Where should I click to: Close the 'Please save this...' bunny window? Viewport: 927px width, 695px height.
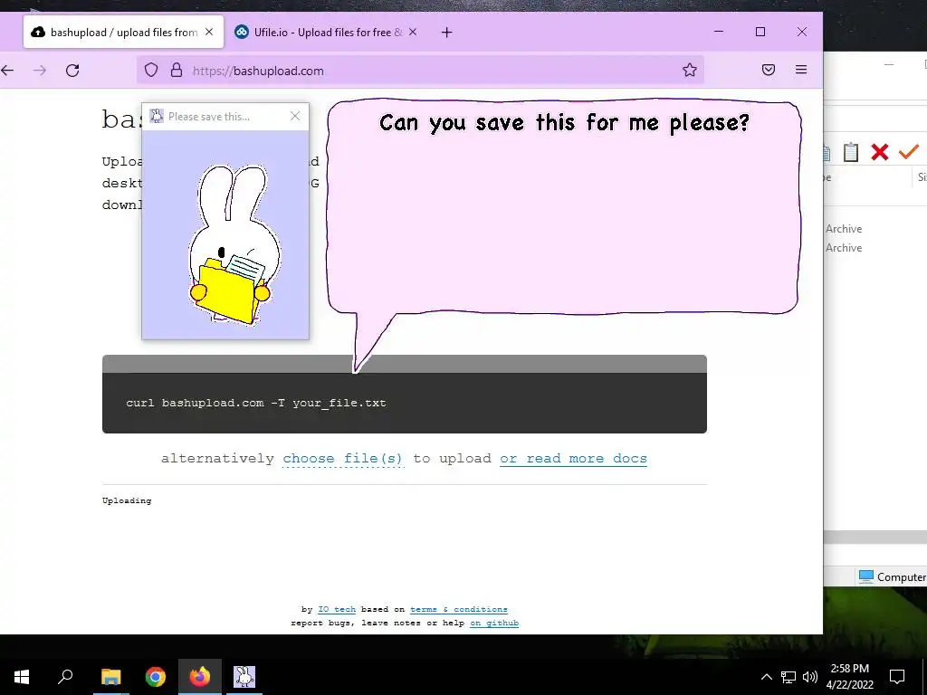295,117
